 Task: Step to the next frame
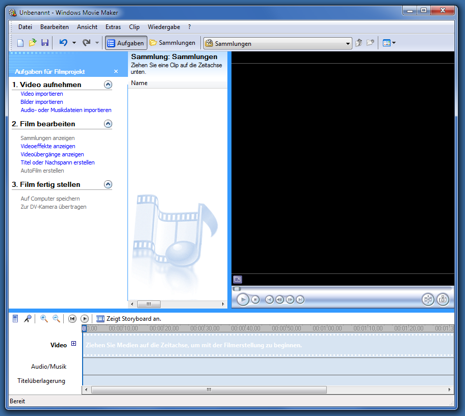(x=290, y=299)
